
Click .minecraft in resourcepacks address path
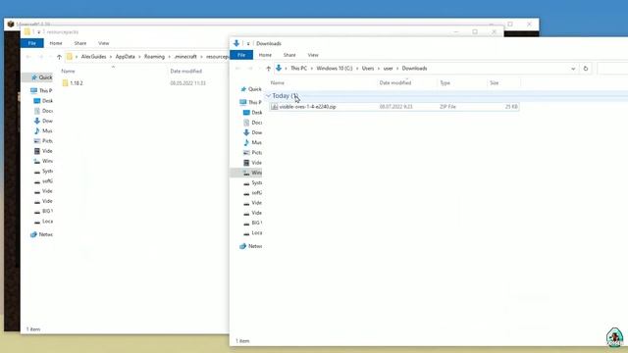coord(185,57)
